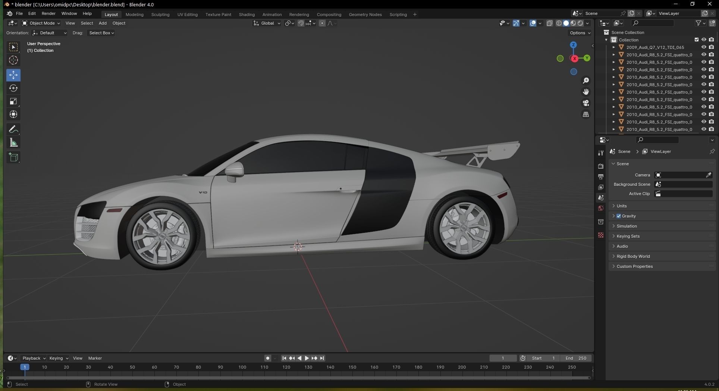Toggle Collection exclude checkbox
Screen dimensions: 719x391
point(696,40)
